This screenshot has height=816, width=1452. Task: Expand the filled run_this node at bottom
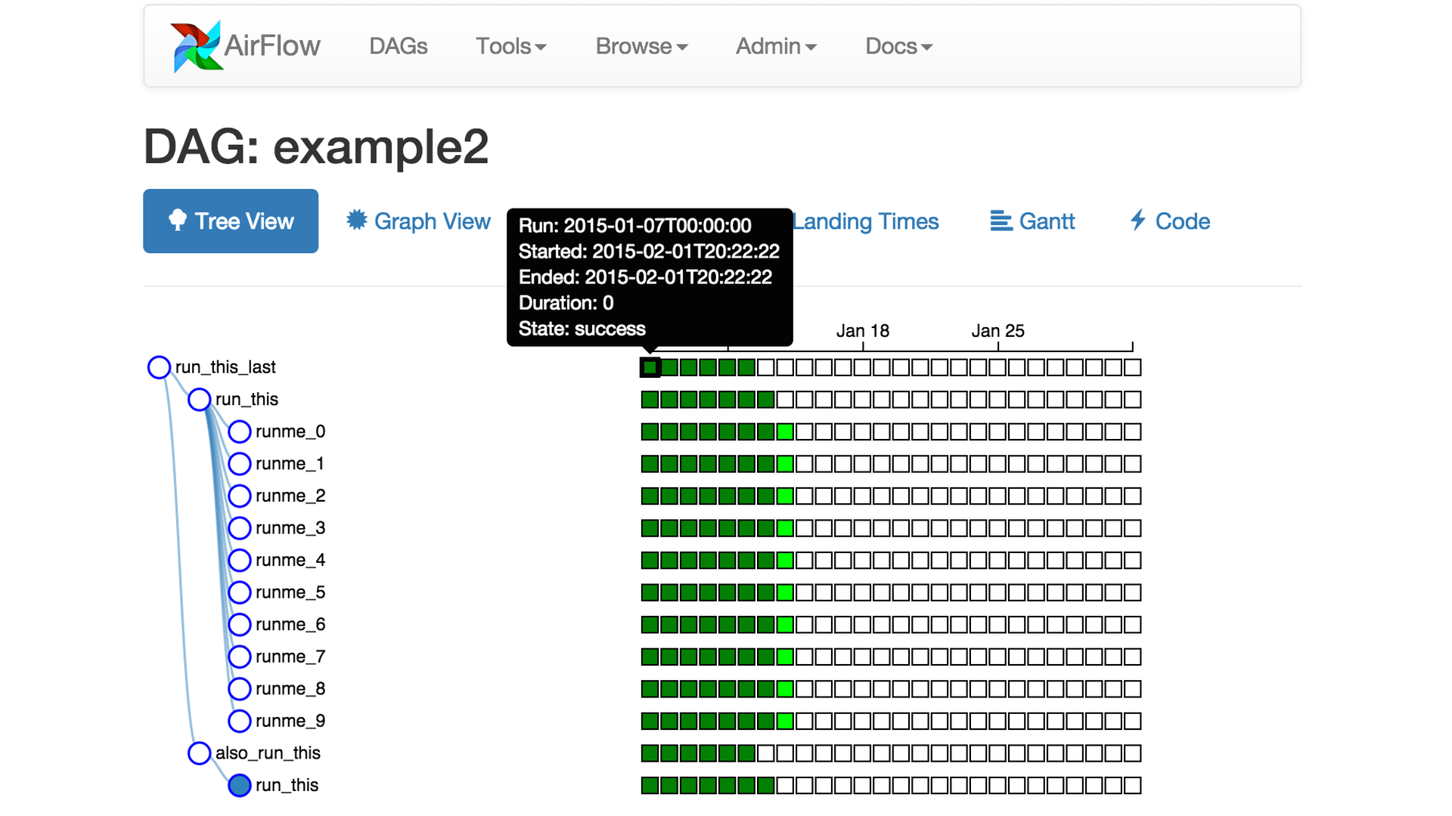tap(240, 785)
